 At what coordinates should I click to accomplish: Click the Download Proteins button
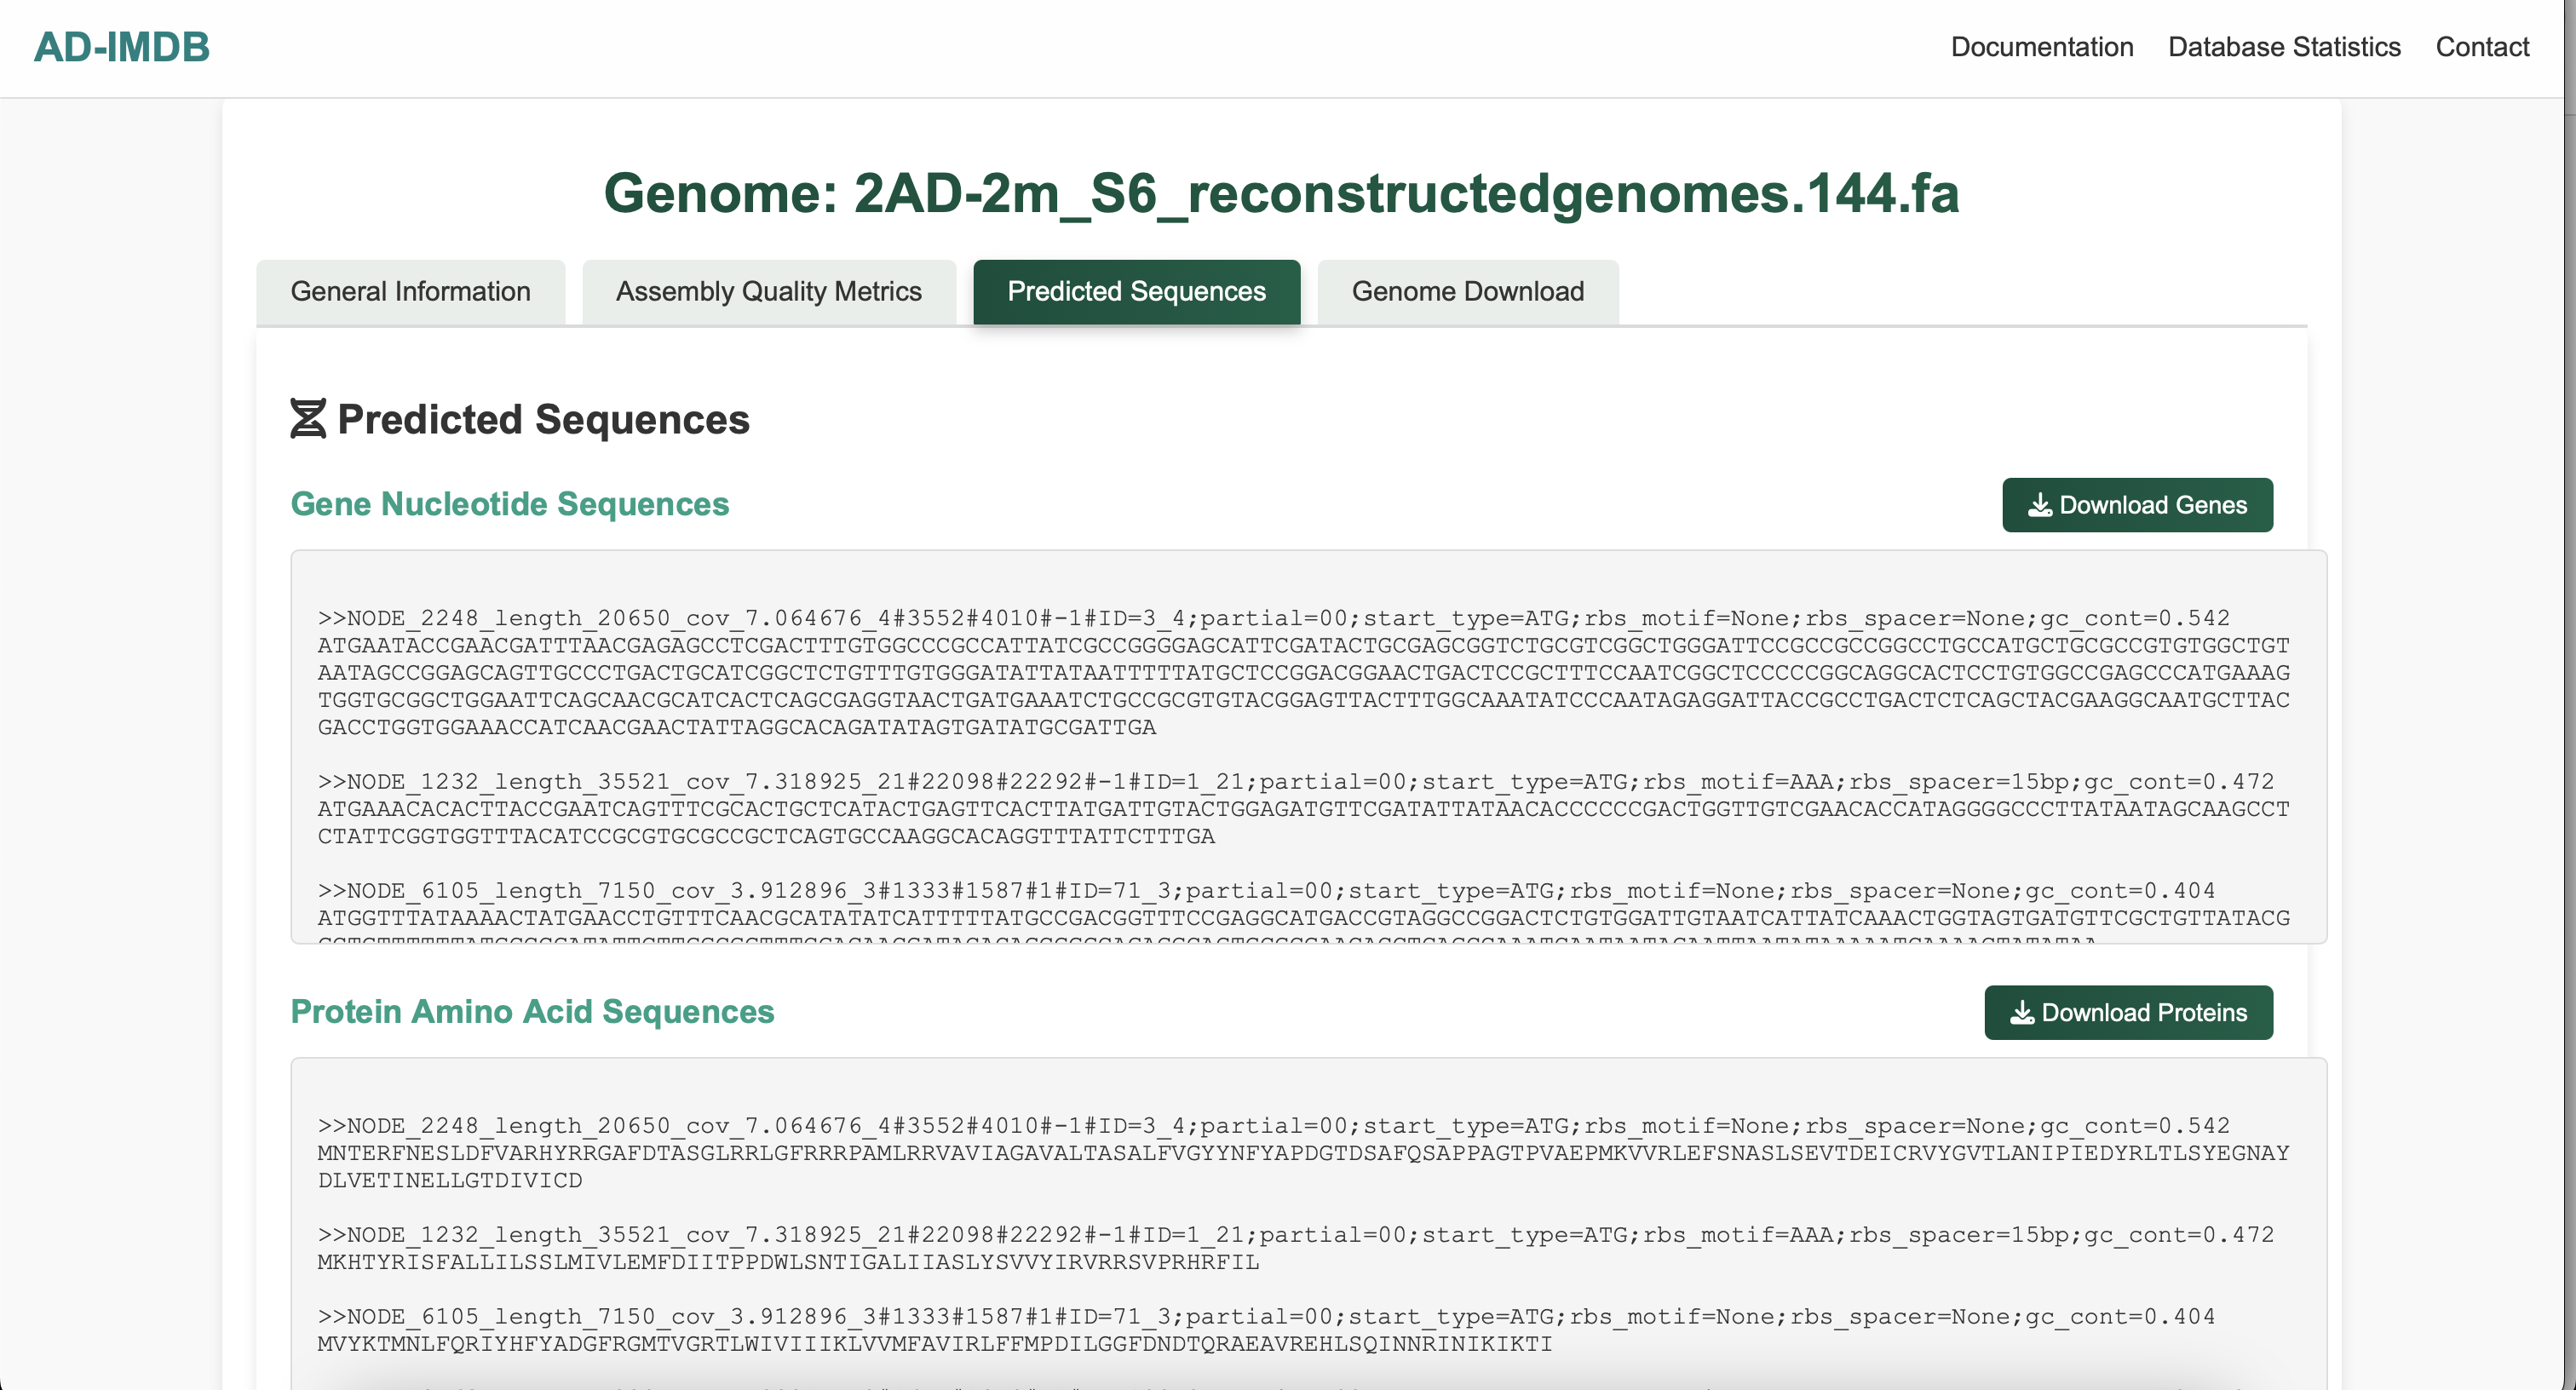pyautogui.click(x=2128, y=1012)
